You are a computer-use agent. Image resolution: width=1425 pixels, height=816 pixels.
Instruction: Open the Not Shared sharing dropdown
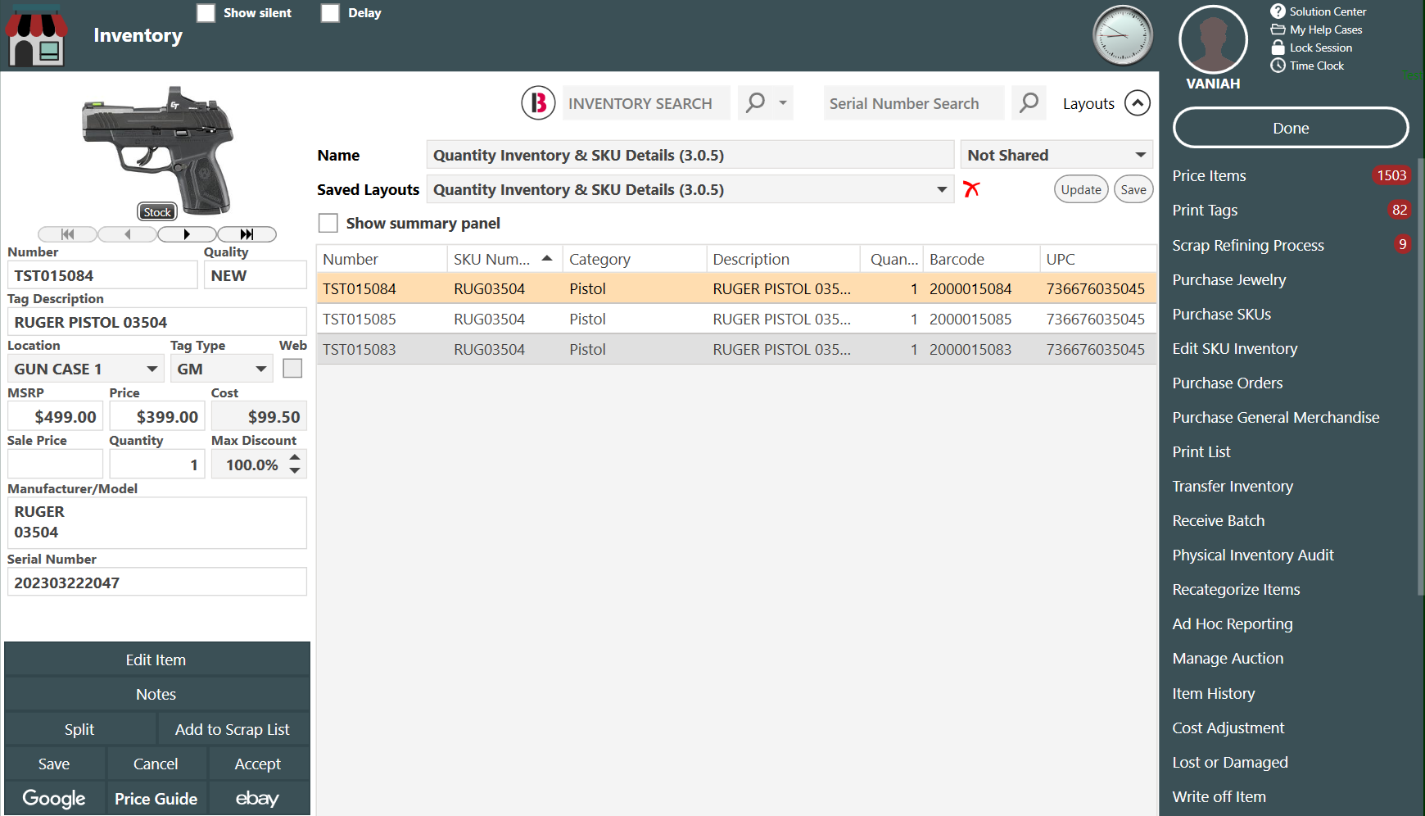1056,155
